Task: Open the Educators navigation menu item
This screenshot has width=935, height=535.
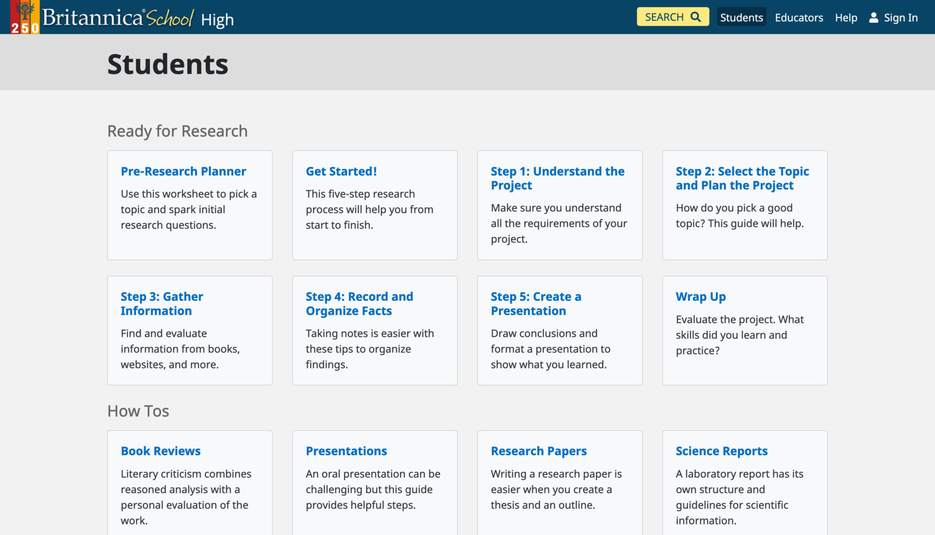Action: tap(799, 17)
